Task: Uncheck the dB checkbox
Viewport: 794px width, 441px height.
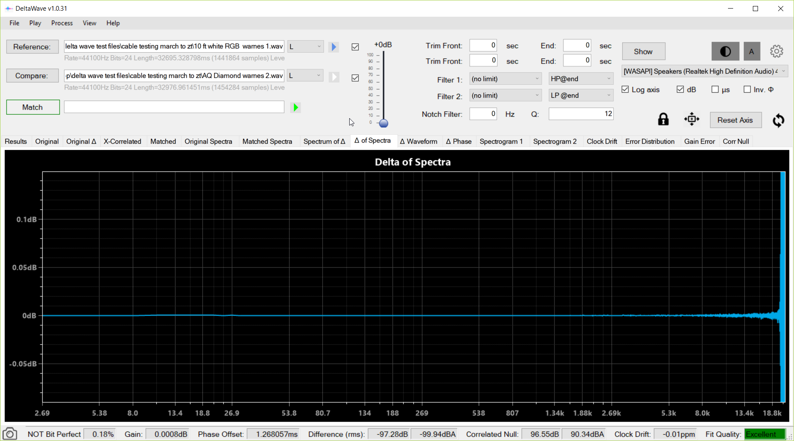Action: pyautogui.click(x=680, y=89)
